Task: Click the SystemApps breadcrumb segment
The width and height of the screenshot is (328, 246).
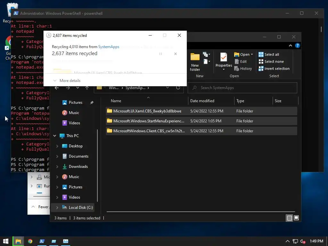Action: click(x=135, y=88)
